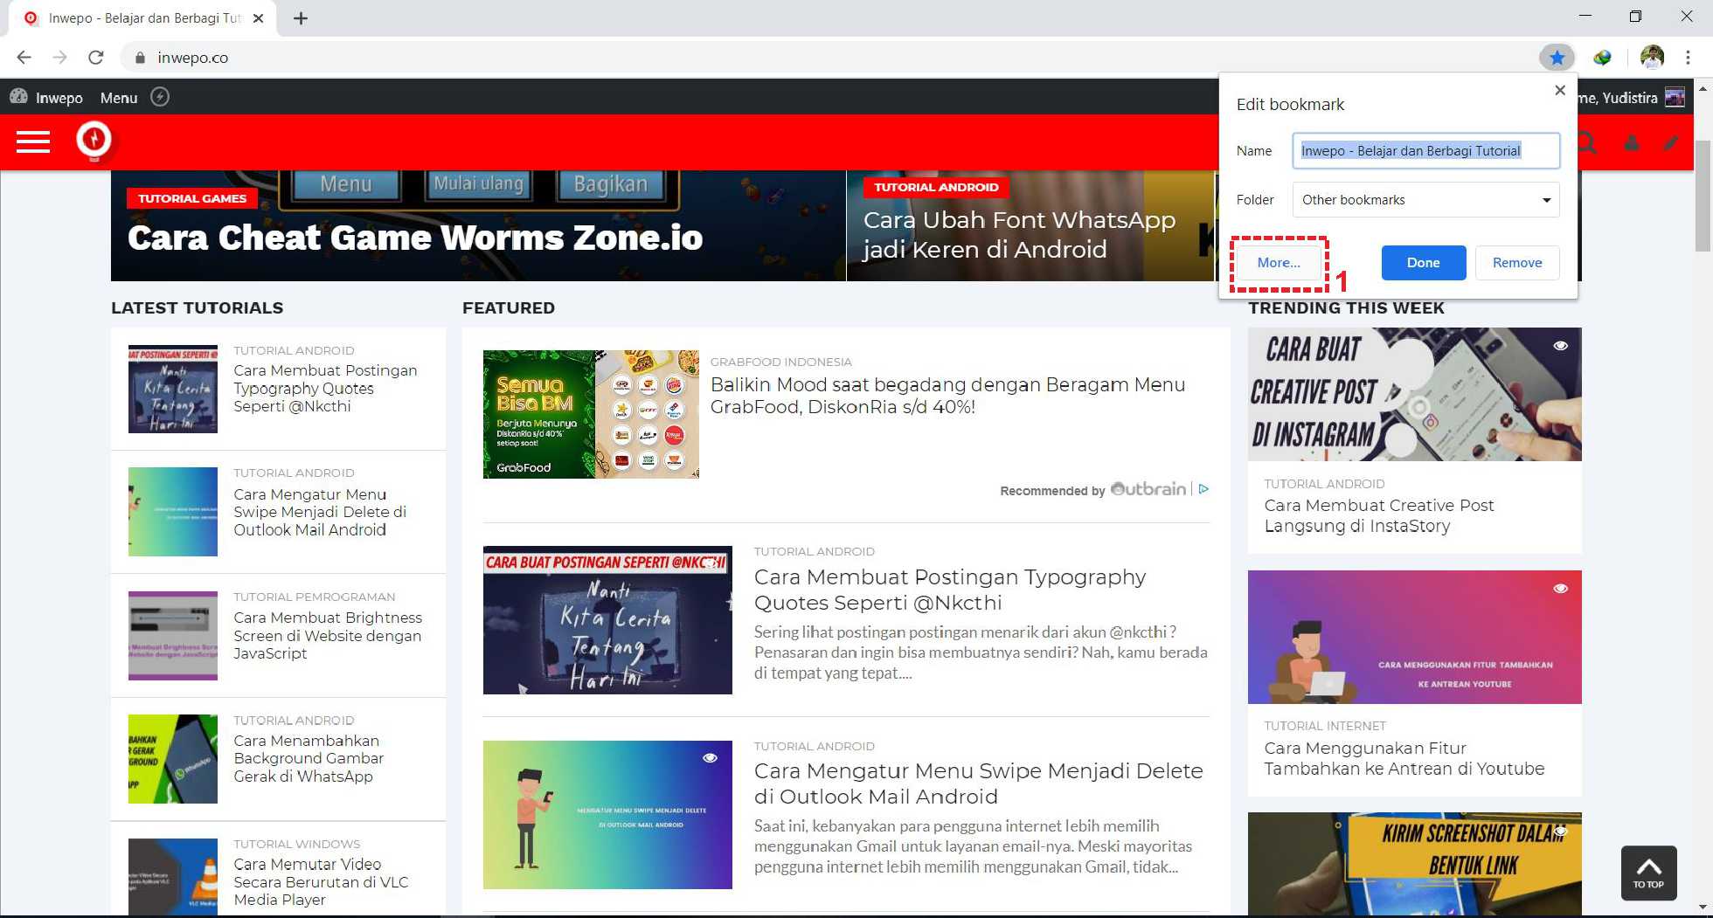Open featured Outlook Mail swipe delete headline
The image size is (1713, 918).
979,783
